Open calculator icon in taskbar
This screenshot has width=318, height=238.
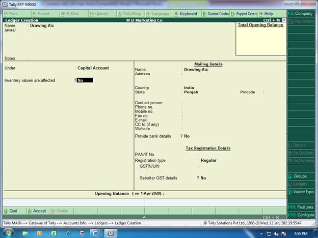(83, 233)
